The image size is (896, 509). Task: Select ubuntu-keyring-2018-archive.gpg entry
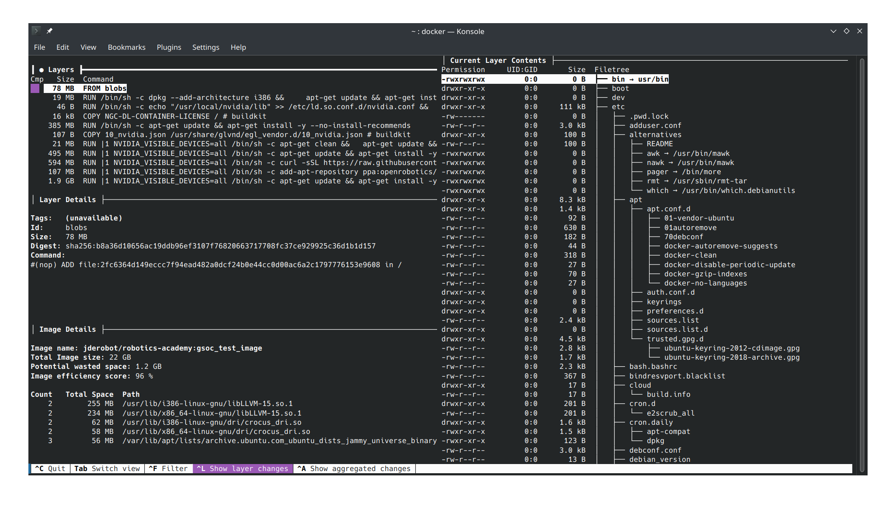732,357
